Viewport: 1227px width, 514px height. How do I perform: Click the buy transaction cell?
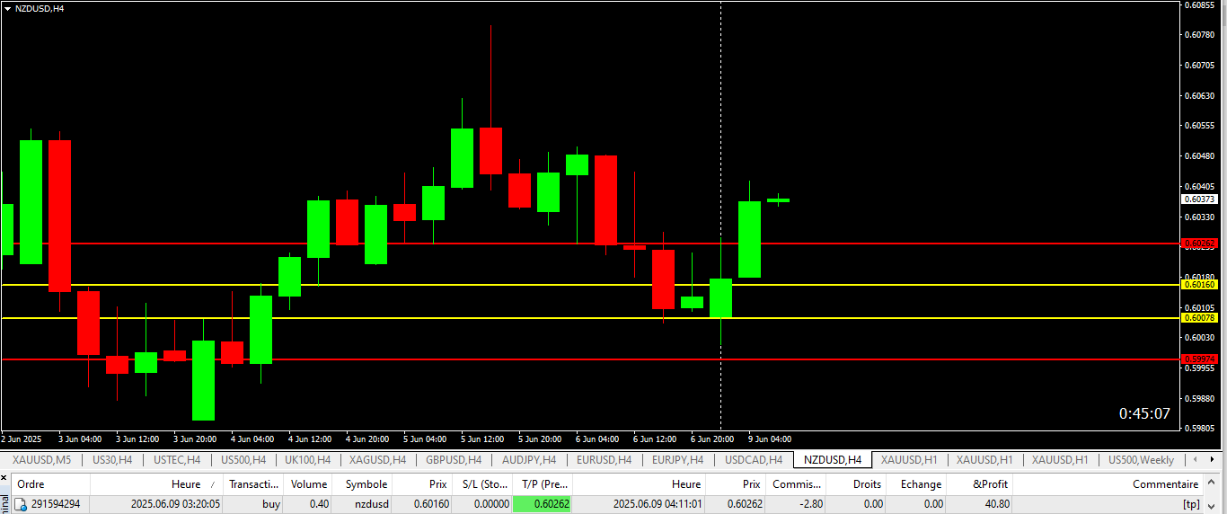[271, 504]
